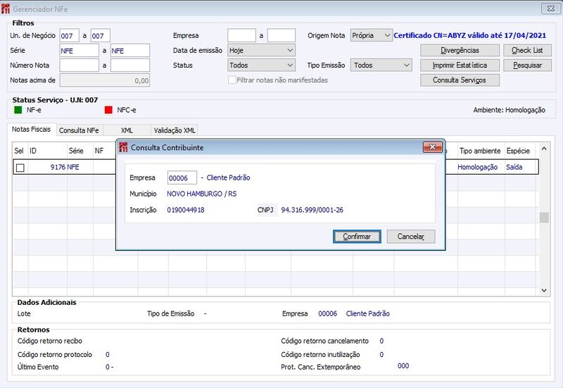Click the certificate validity text CN=ABYZ

[469, 35]
